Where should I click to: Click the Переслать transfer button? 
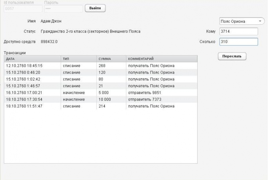pos(232,56)
